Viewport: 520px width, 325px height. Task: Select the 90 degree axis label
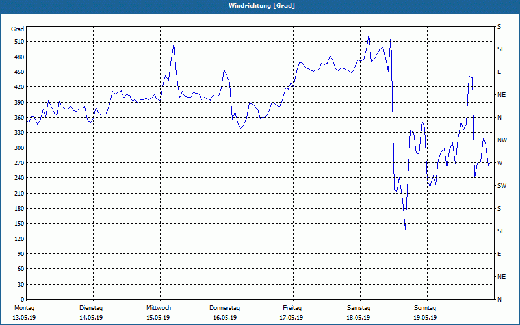(x=21, y=254)
